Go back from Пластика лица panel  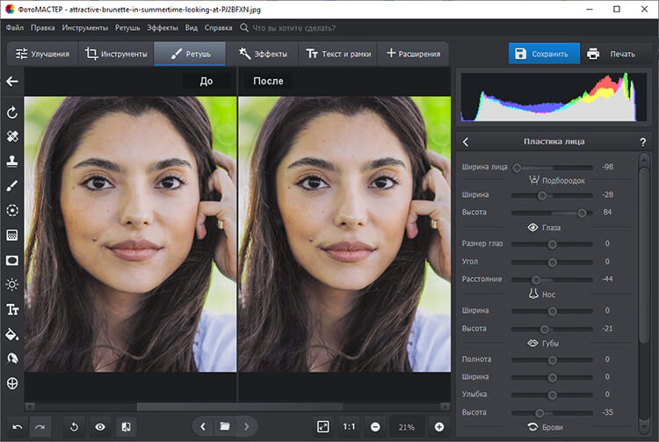pyautogui.click(x=466, y=141)
